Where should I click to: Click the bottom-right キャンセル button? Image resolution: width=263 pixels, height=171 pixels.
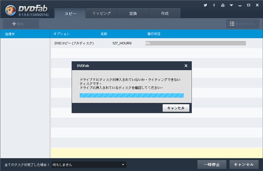[244, 165]
